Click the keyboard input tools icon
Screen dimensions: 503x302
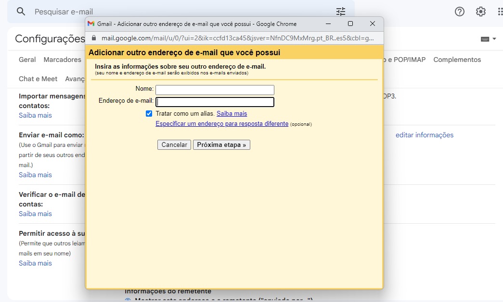(485, 39)
